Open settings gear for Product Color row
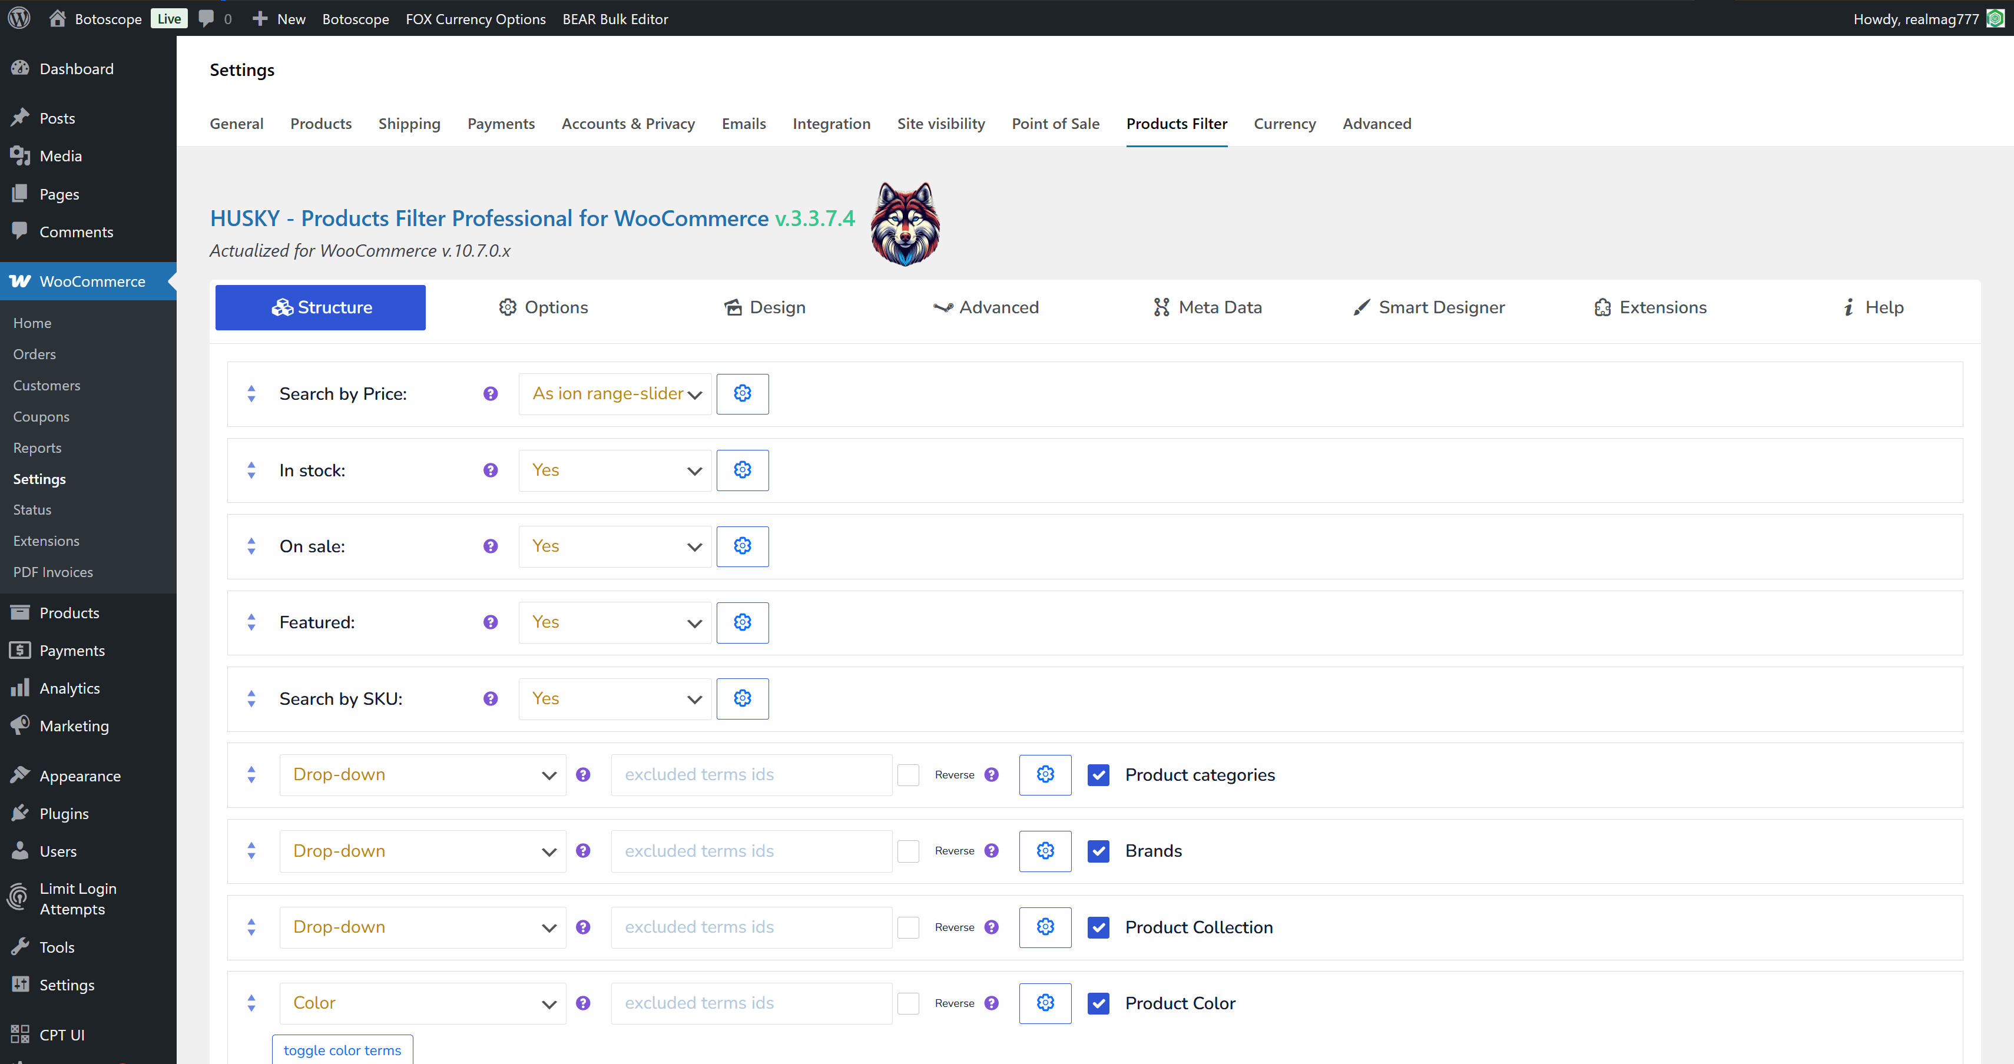 tap(1045, 1003)
